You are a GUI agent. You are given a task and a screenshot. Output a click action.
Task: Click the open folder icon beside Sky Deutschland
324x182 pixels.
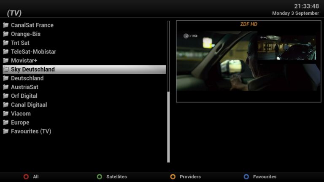pos(6,70)
